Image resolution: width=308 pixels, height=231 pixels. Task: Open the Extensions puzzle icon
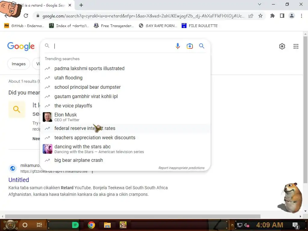[272, 16]
